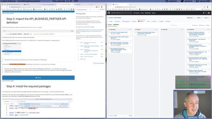The width and height of the screenshot is (212, 119).
Task: Add card to Planned column
Action: (156, 29)
